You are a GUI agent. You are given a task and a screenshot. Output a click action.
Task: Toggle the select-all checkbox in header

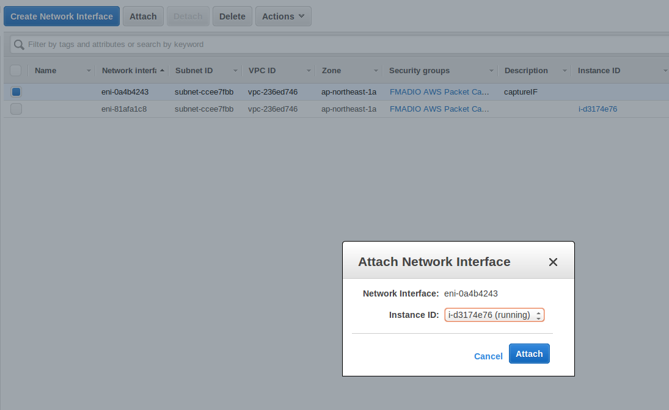16,70
